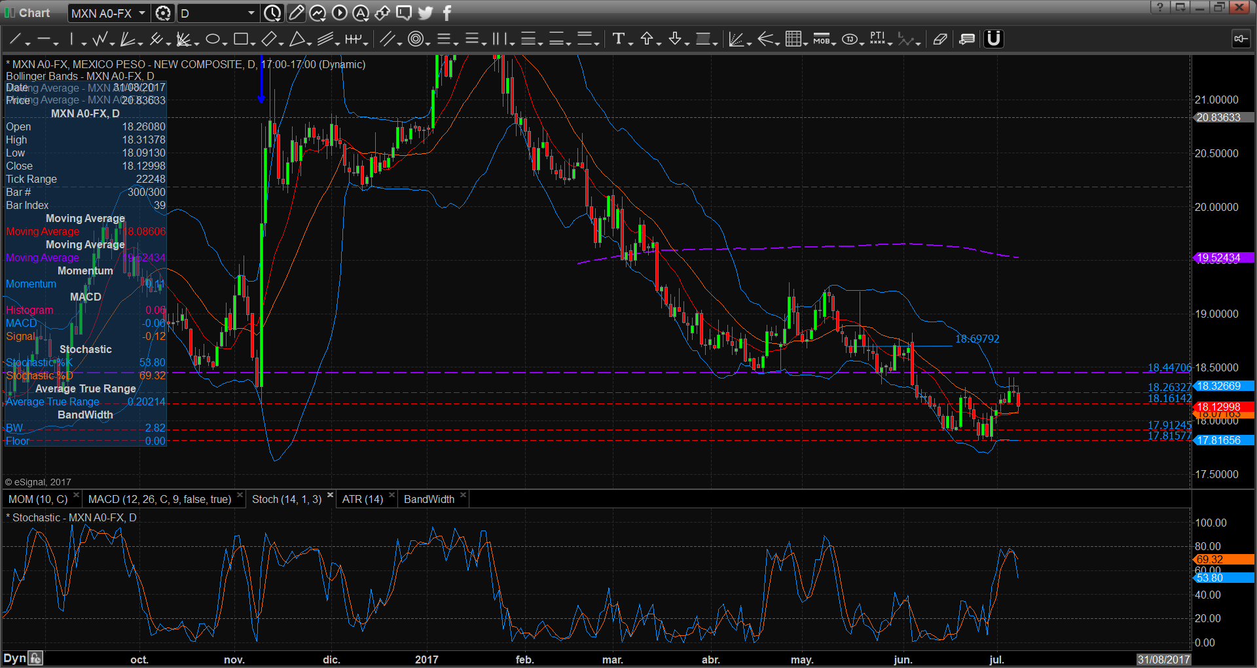Open the window layout menu button

pos(1180,7)
